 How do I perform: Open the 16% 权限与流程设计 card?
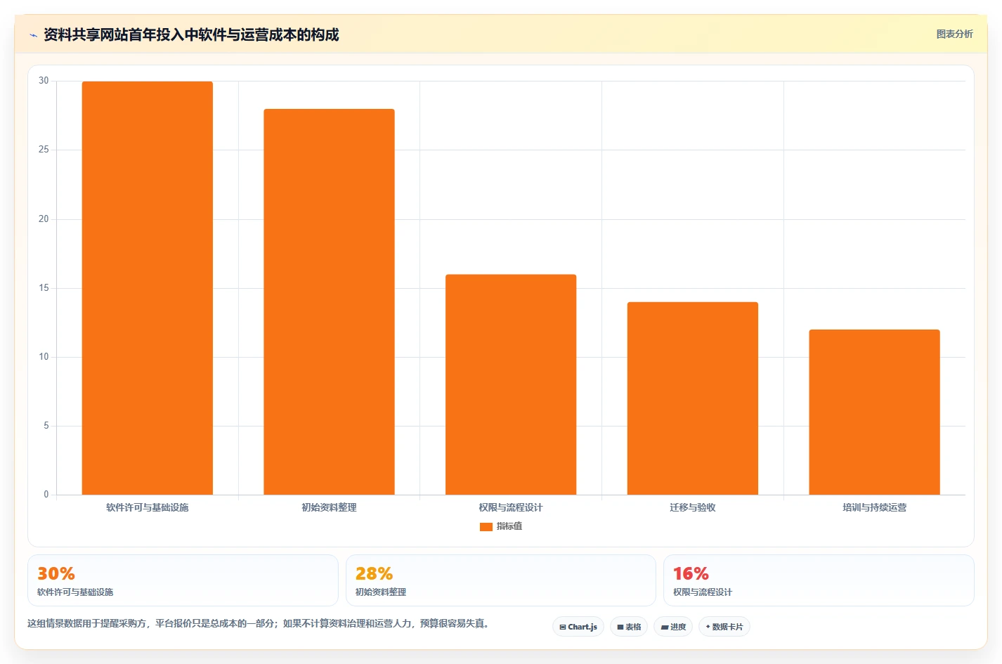819,580
